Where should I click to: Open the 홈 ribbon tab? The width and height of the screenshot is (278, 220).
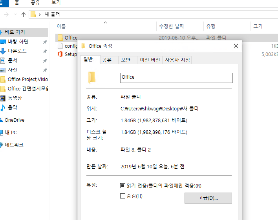coord(16,2)
